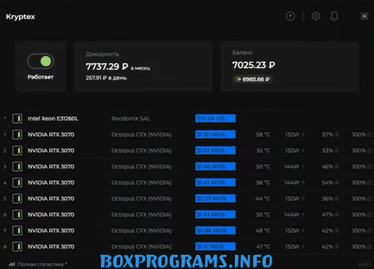
Task: Click the power bolt icon in GPU 2 row
Action: click(303, 151)
